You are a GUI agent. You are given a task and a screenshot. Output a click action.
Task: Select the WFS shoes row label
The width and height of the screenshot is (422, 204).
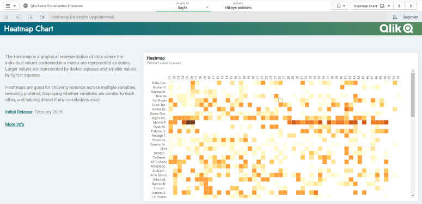pos(159,162)
